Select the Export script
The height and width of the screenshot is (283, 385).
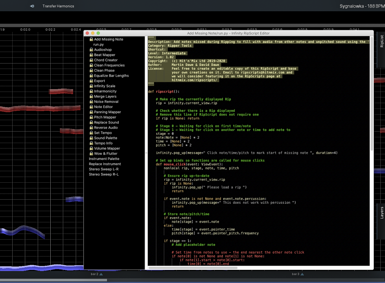click(99, 81)
